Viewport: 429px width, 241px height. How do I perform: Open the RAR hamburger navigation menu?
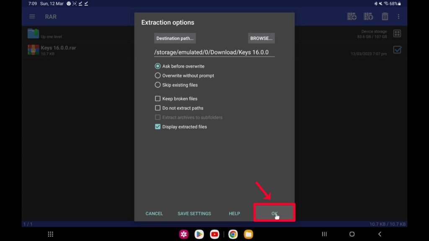[32, 17]
